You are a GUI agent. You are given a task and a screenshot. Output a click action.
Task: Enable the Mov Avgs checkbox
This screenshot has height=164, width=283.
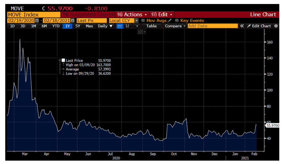tap(143, 20)
